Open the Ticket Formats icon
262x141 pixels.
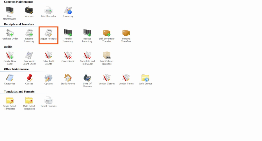pos(48,100)
